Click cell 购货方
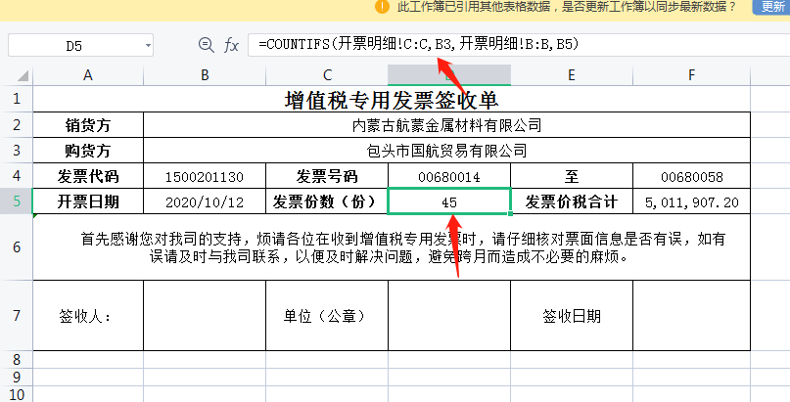 (x=88, y=151)
